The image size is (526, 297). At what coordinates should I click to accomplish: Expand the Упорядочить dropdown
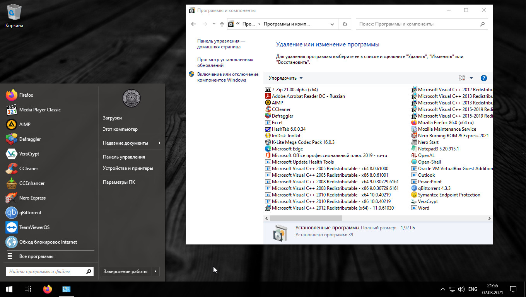tap(285, 78)
